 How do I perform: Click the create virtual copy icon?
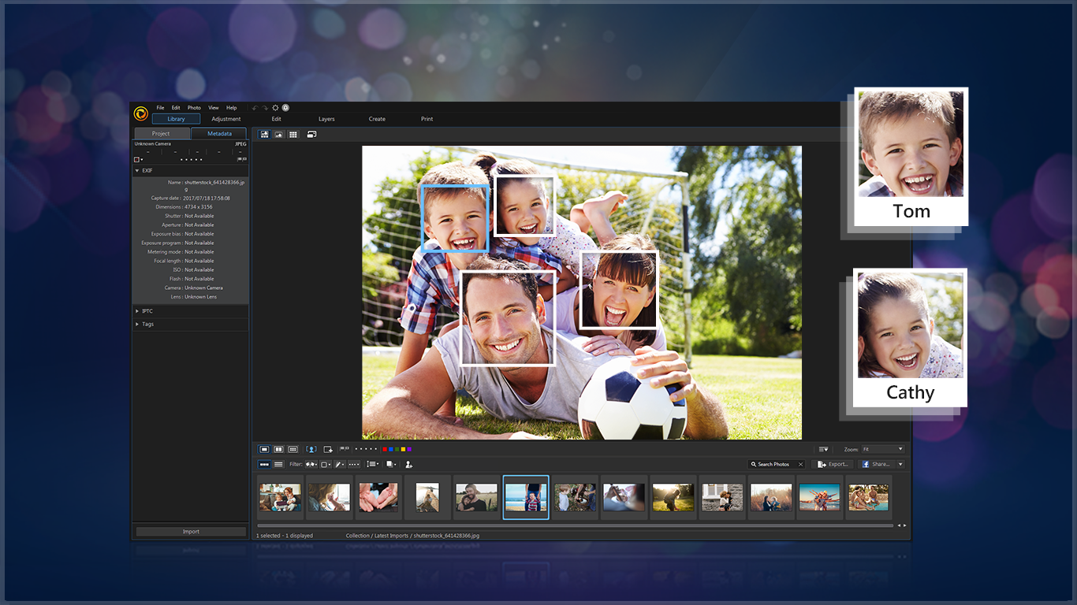pyautogui.click(x=328, y=449)
